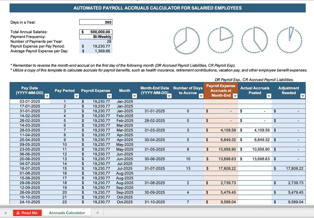
Task: Click the narrow-slice pie chart on the far right
Action: click(289, 40)
